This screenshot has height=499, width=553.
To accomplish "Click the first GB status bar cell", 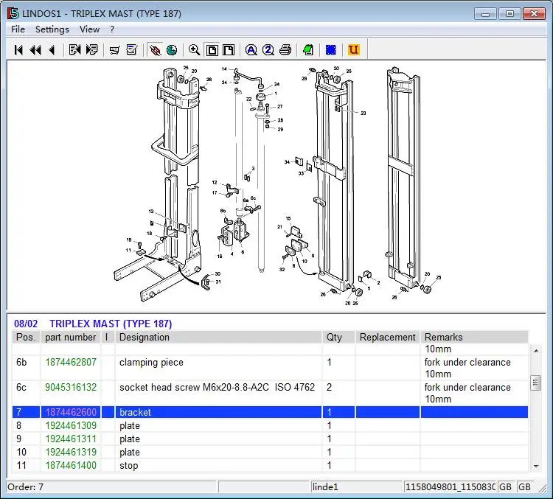I will (505, 487).
